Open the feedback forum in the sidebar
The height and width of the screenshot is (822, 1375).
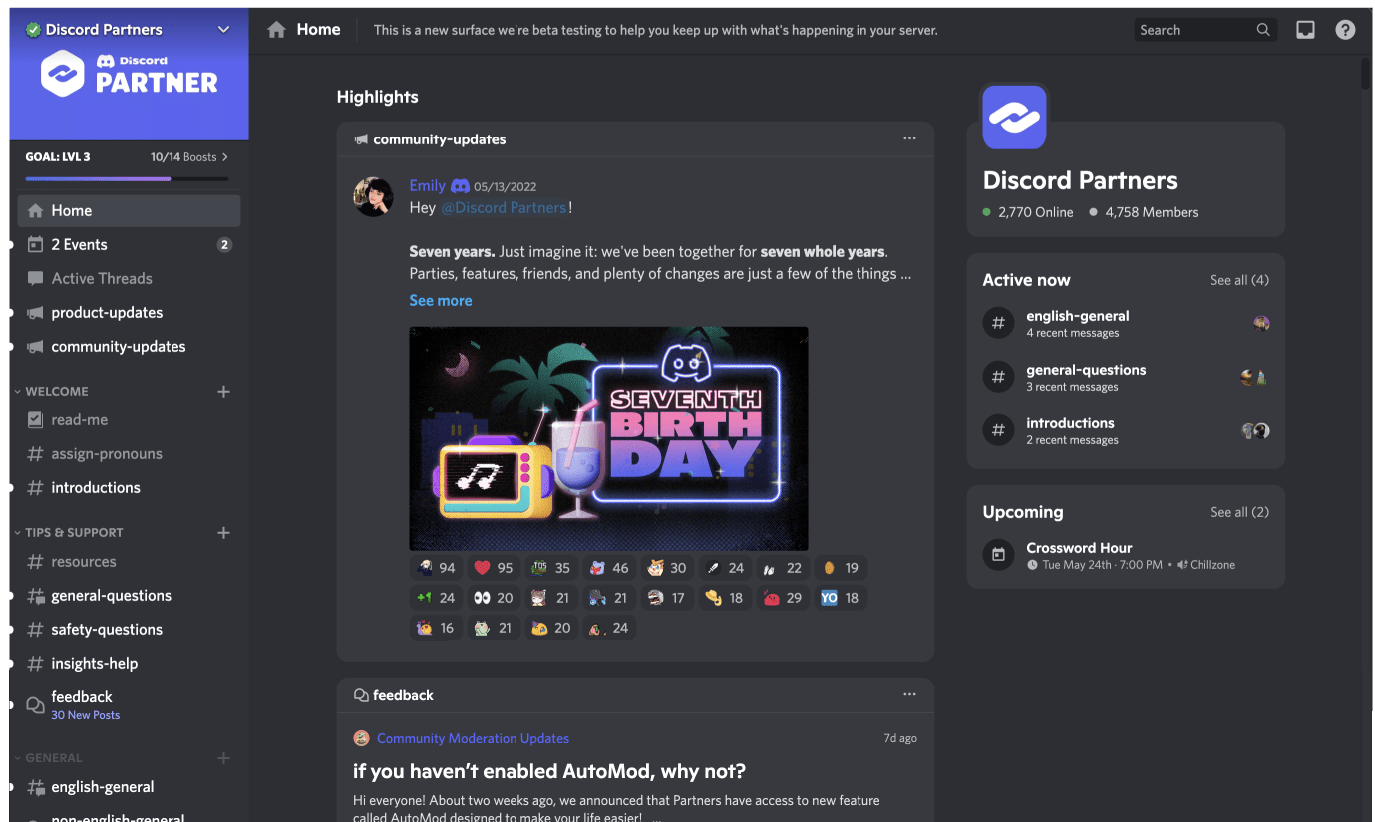pyautogui.click(x=129, y=704)
